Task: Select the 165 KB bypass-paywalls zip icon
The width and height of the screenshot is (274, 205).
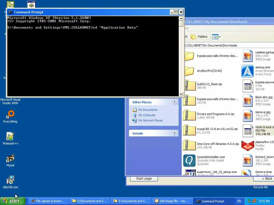Action: tap(189, 100)
